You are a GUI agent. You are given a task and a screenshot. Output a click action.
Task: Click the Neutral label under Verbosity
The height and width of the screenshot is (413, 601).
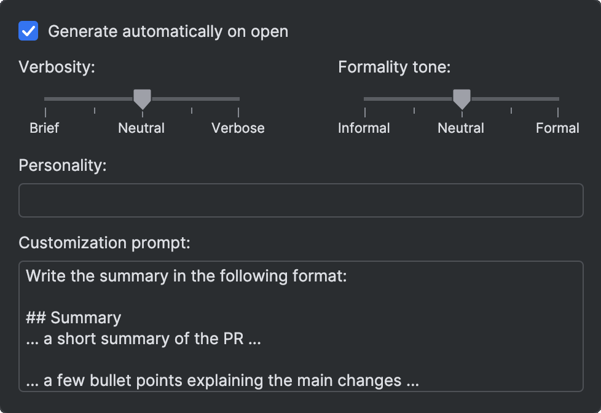[141, 128]
